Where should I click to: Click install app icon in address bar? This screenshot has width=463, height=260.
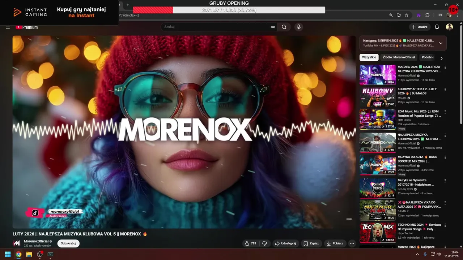399,15
